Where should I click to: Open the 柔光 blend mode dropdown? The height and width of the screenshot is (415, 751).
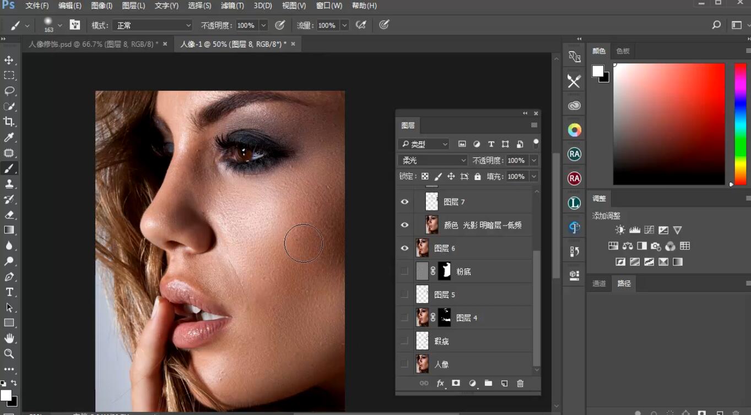point(433,160)
